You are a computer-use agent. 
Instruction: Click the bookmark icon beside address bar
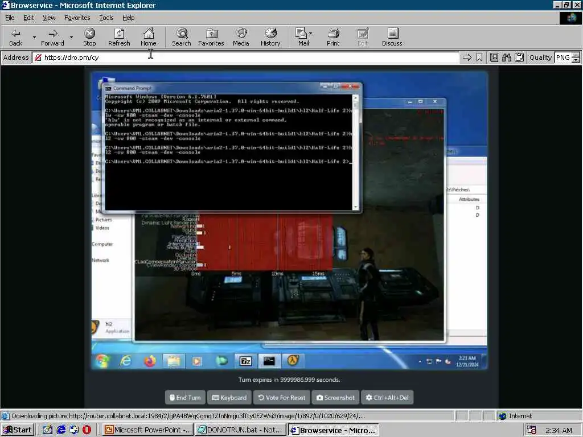[x=479, y=57]
